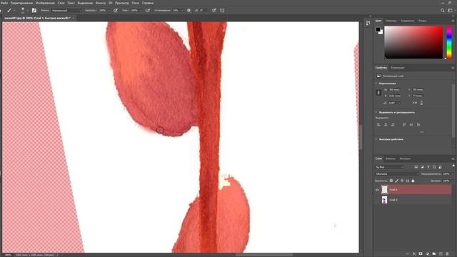Viewport: 457px width, 257px height.
Task: Collapse the Быстрые действия section
Action: click(376, 139)
